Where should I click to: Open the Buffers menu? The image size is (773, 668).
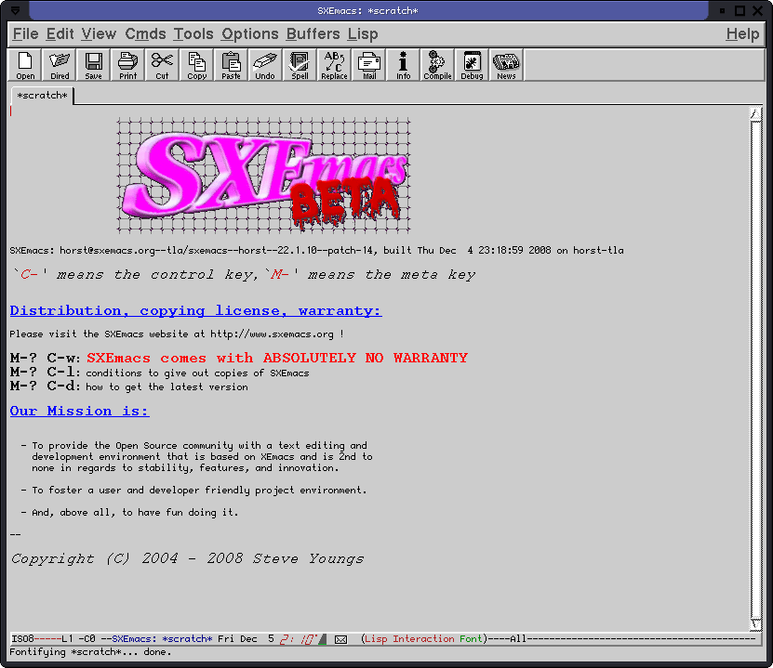click(313, 34)
